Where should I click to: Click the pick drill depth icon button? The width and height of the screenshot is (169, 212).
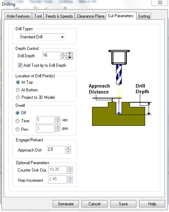[70, 56]
